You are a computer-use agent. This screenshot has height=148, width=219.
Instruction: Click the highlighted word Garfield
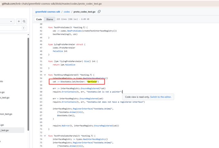pos(92,82)
